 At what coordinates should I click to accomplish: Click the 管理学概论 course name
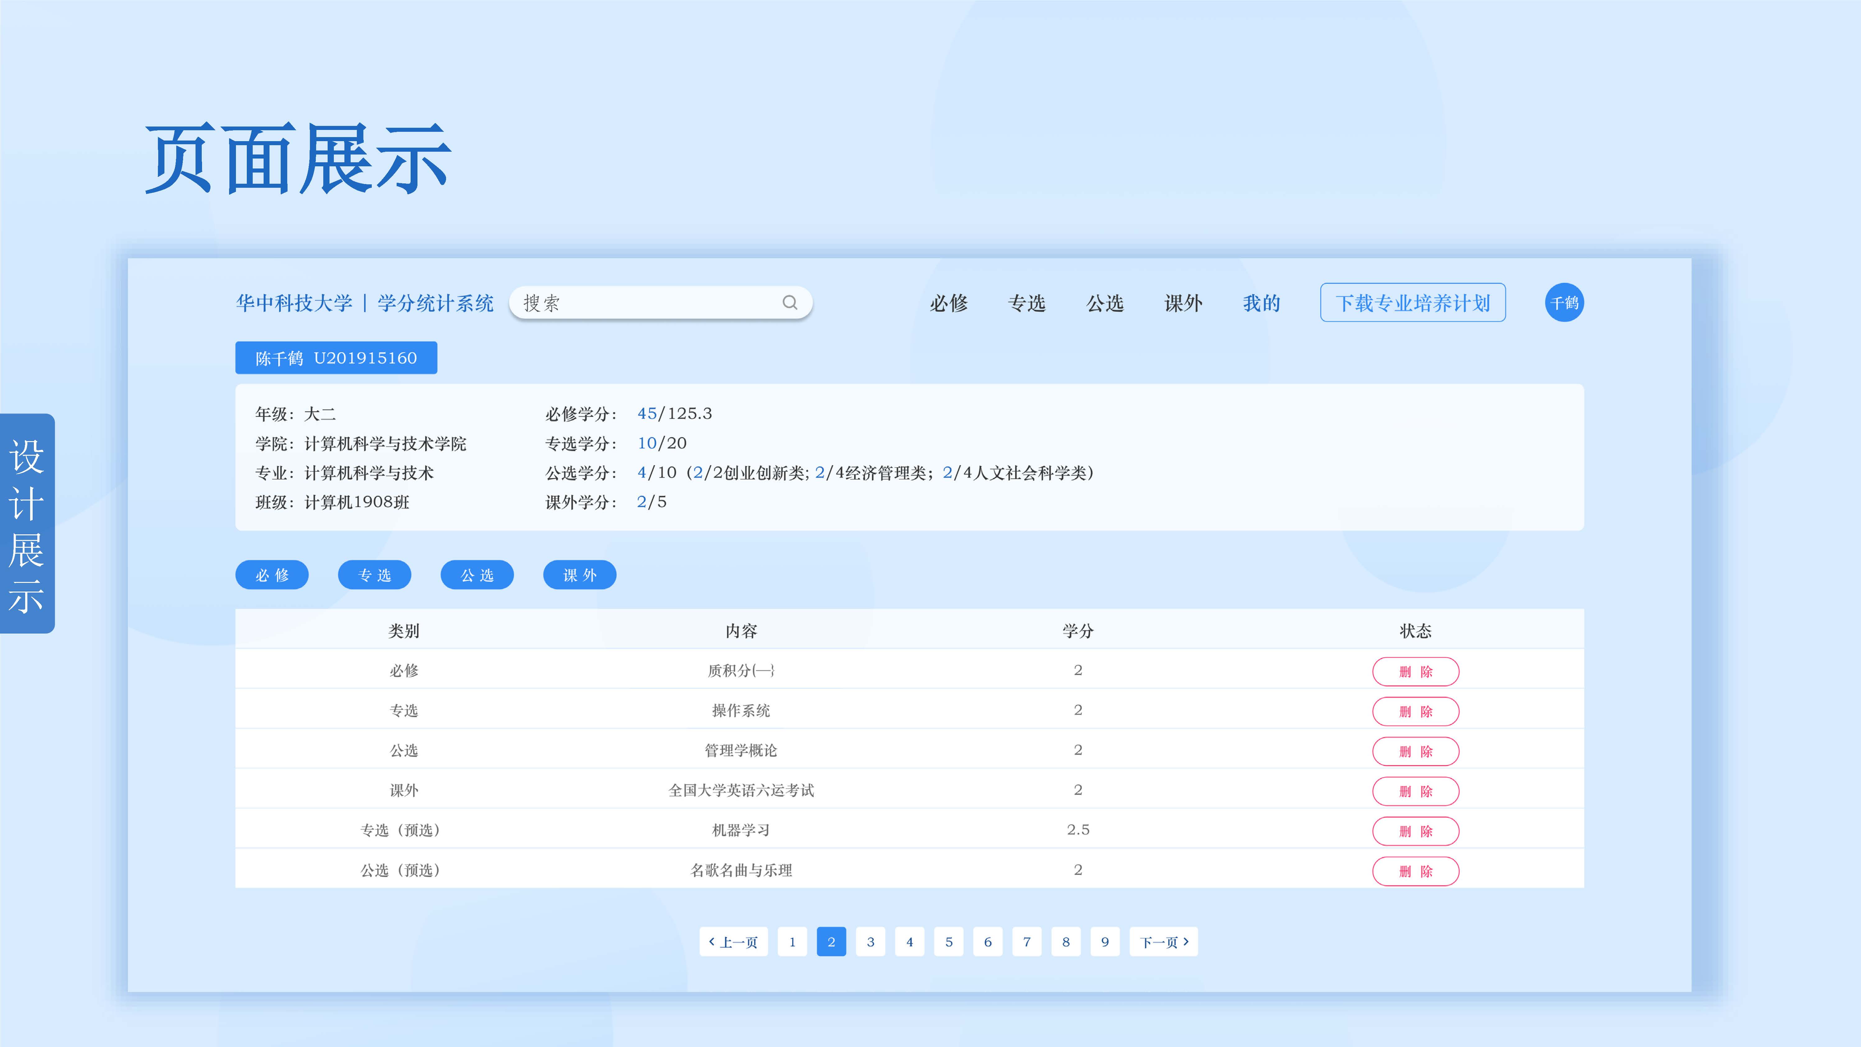click(741, 750)
